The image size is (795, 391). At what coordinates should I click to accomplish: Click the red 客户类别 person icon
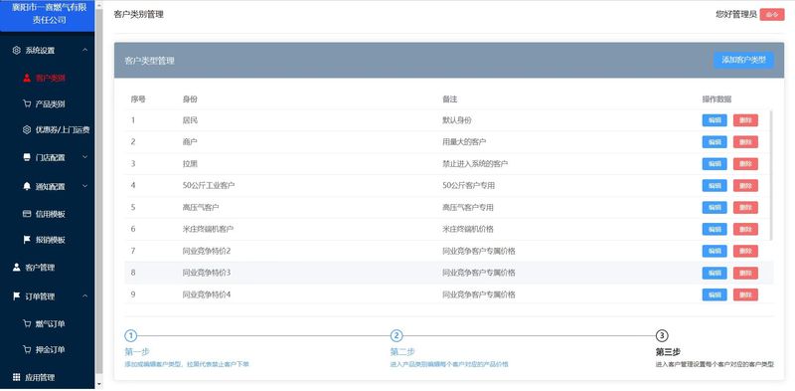pyautogui.click(x=27, y=79)
